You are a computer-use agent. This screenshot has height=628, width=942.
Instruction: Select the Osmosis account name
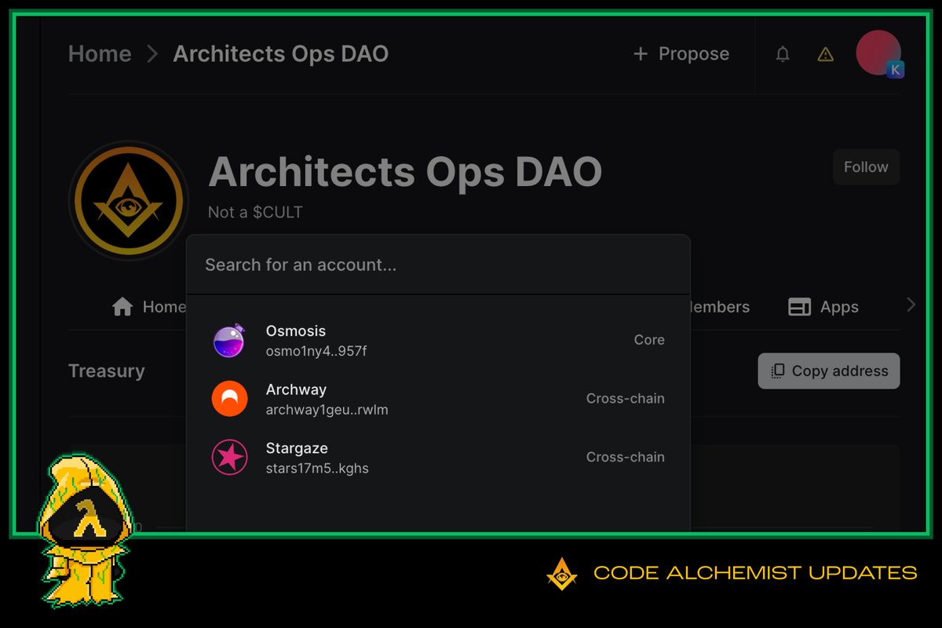point(296,331)
